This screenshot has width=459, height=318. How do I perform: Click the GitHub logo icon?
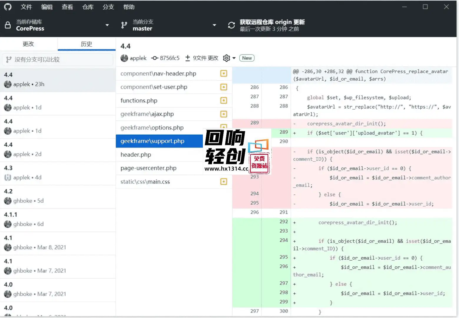8,7
